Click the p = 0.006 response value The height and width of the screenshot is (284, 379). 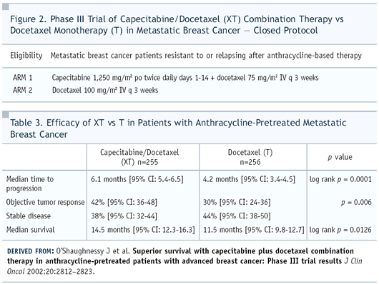click(356, 202)
